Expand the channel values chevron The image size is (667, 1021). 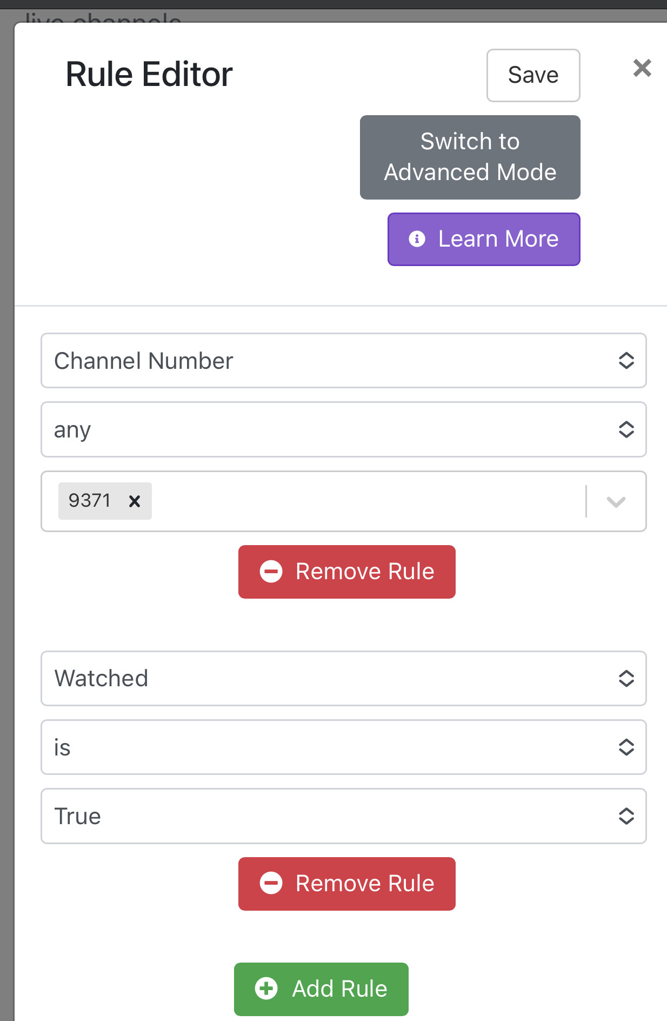pos(616,502)
